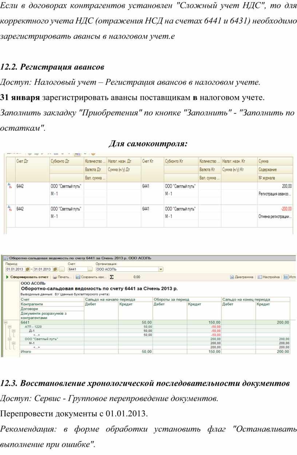Collapse the ООО "Светлый путь" group in the report
The width and height of the screenshot is (297, 455).
pos(9,339)
